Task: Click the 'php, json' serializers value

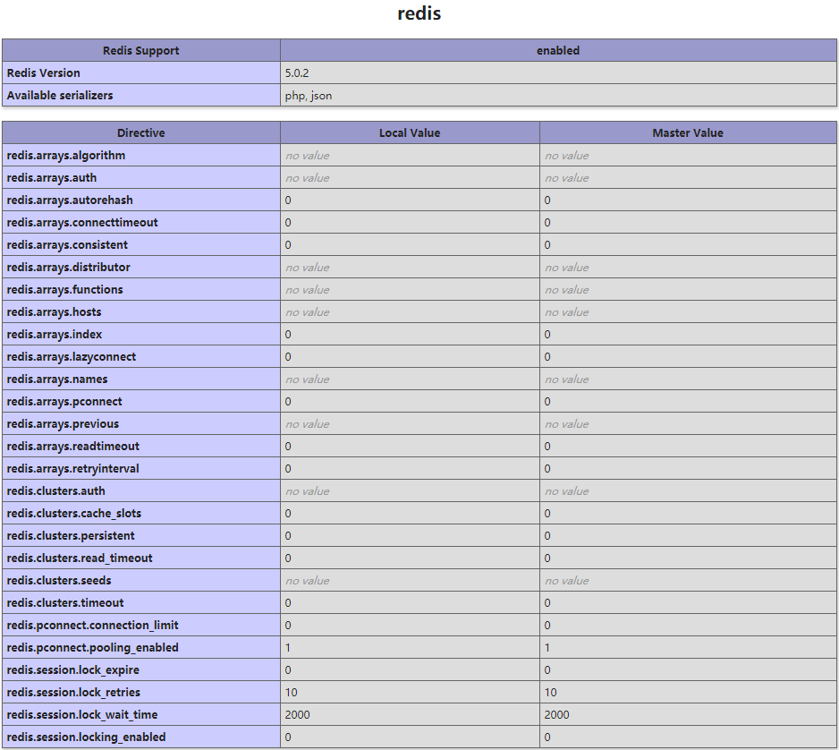Action: 309,95
